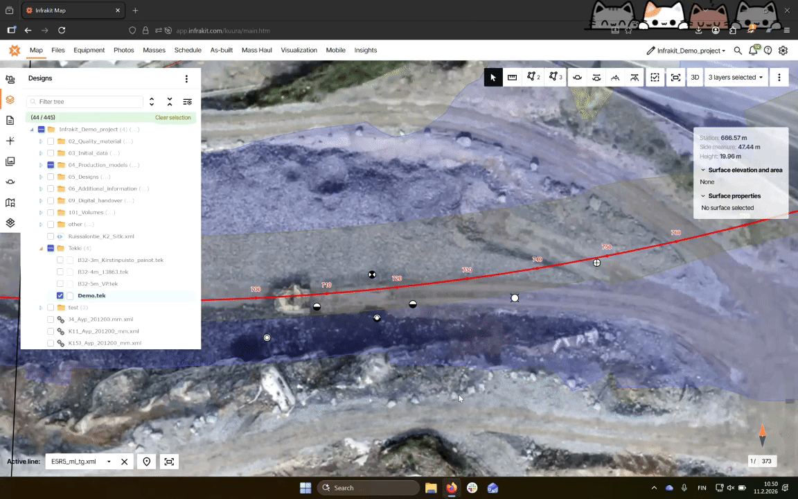Click the Infrakit_Demo_project project selector
The height and width of the screenshot is (499, 798).
coord(686,51)
